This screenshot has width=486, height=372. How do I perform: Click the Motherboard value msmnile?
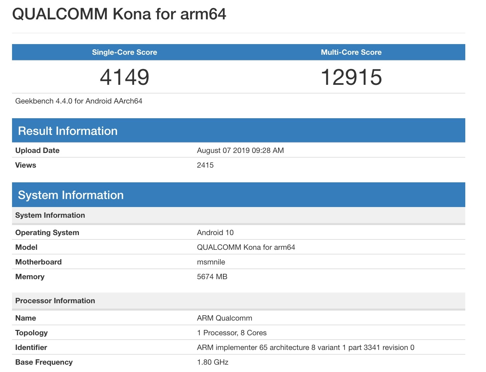pos(211,262)
